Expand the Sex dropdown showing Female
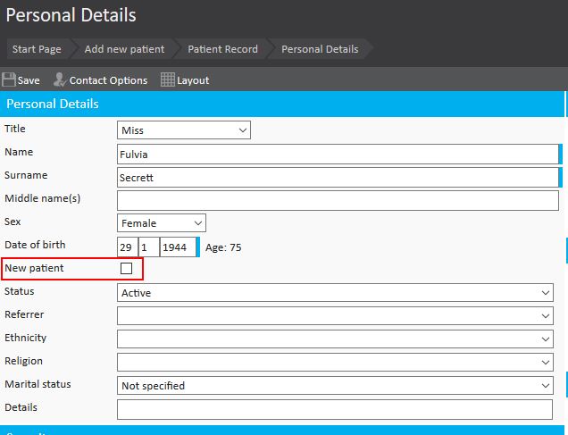 coord(162,223)
